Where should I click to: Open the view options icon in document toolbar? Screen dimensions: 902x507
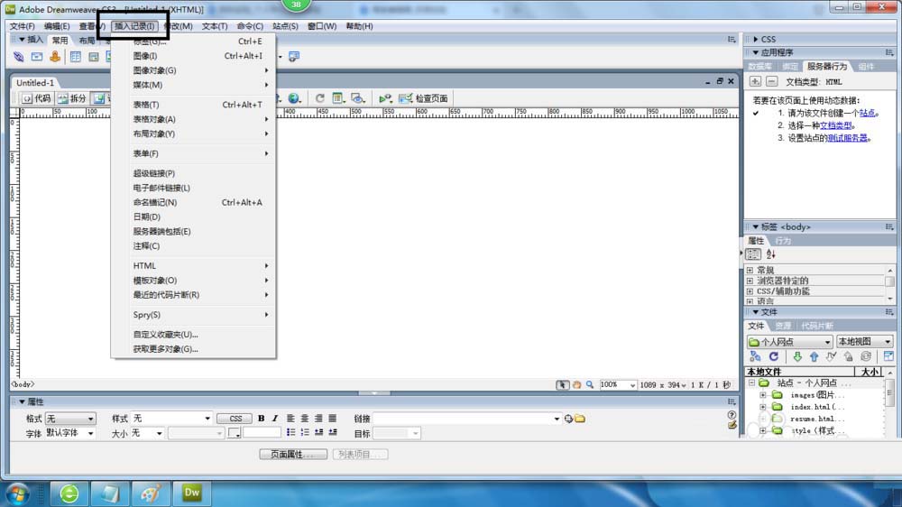tap(338, 98)
